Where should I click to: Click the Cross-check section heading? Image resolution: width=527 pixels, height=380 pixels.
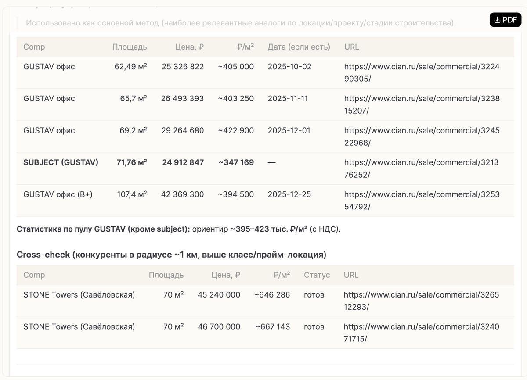(171, 255)
